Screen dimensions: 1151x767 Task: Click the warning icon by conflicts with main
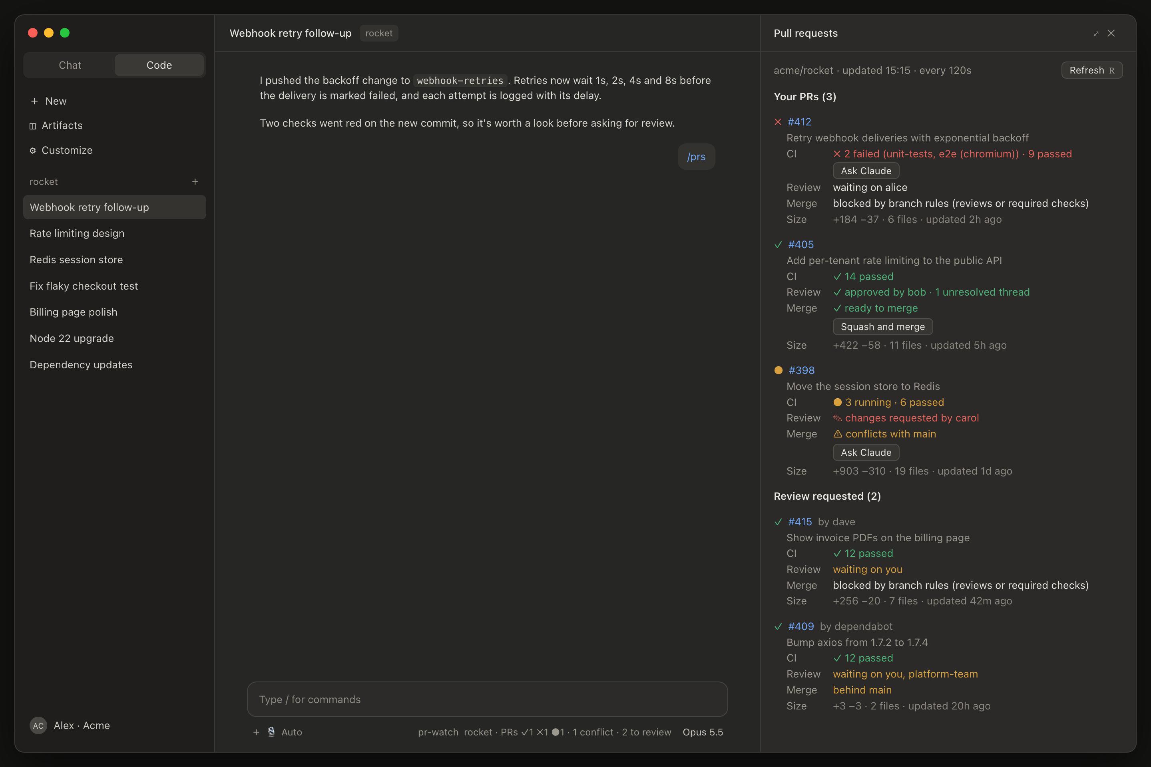838,434
